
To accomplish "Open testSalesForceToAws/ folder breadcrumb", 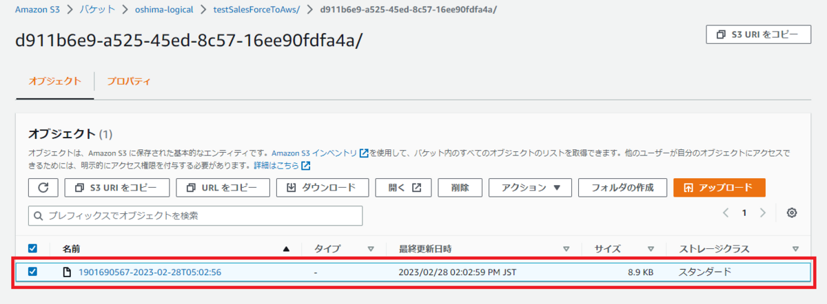I will (256, 10).
